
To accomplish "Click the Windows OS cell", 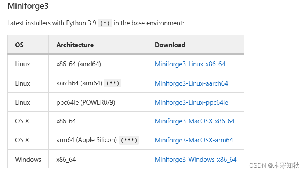I will coord(28,160).
